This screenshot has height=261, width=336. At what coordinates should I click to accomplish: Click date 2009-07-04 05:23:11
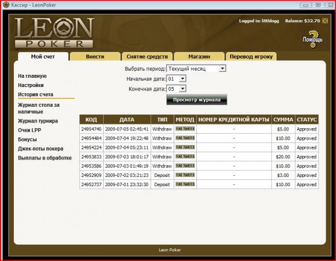[127, 147]
